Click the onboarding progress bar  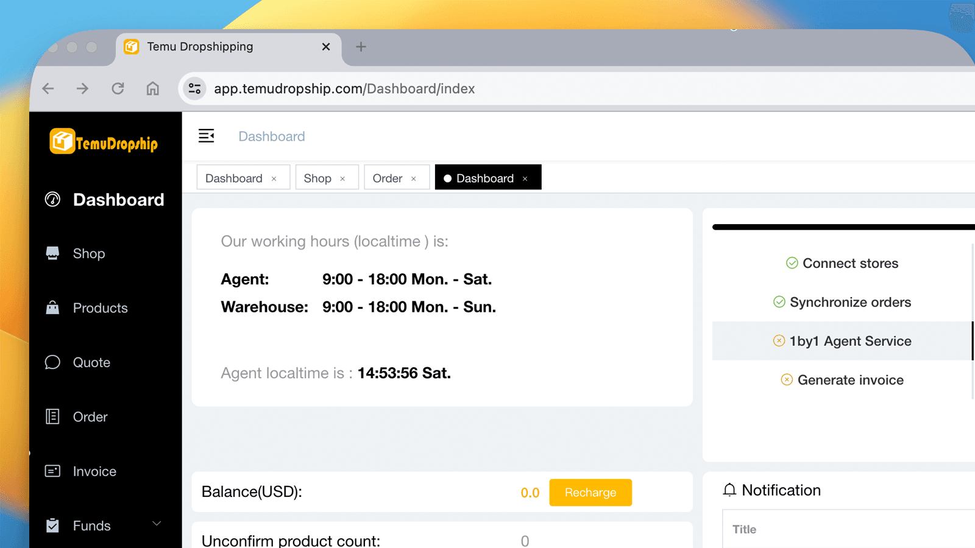(x=843, y=227)
